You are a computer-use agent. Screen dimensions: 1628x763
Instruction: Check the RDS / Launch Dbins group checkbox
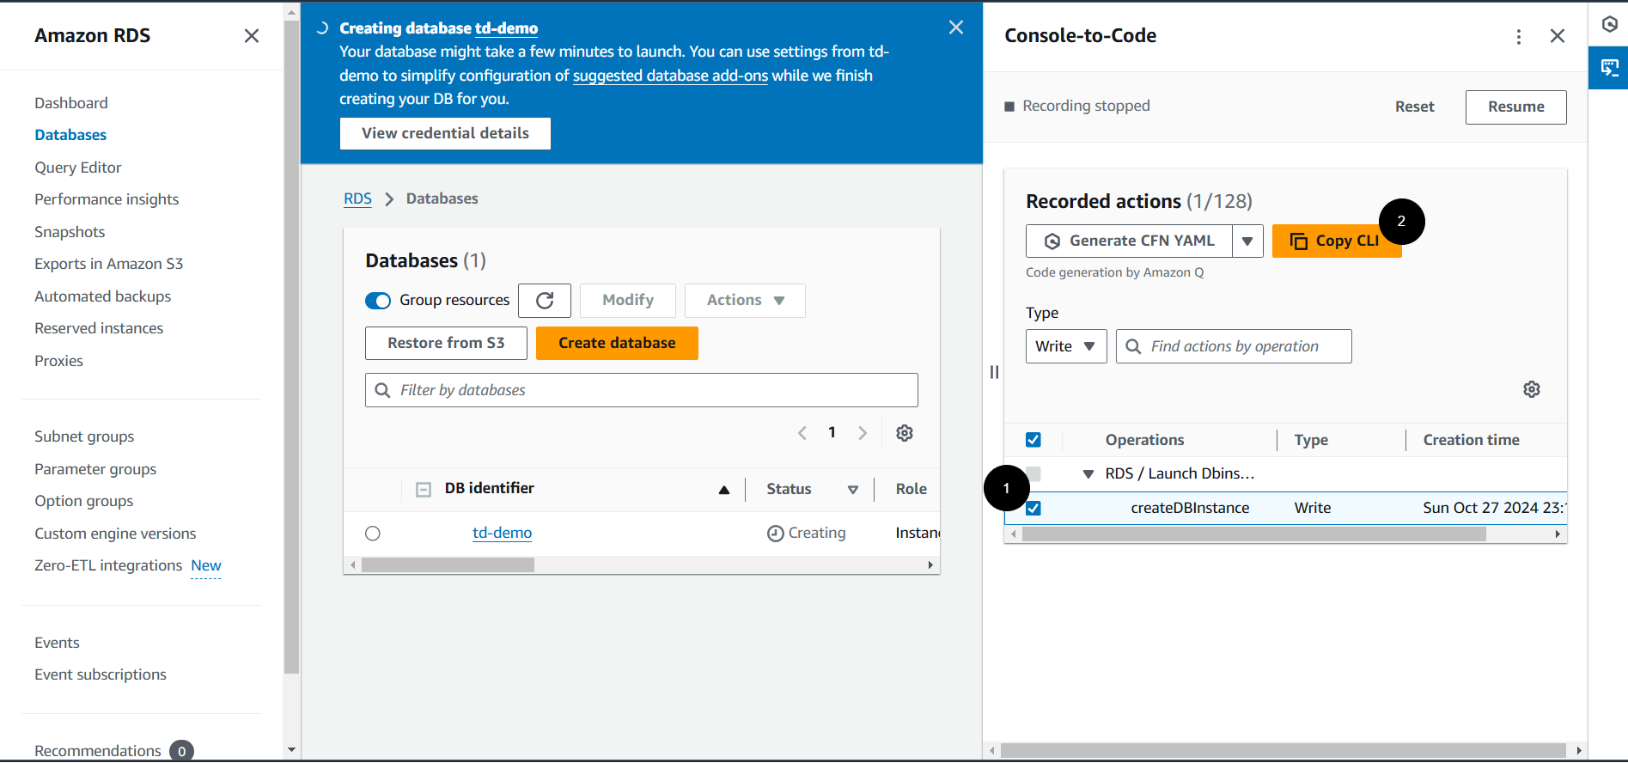1034,474
